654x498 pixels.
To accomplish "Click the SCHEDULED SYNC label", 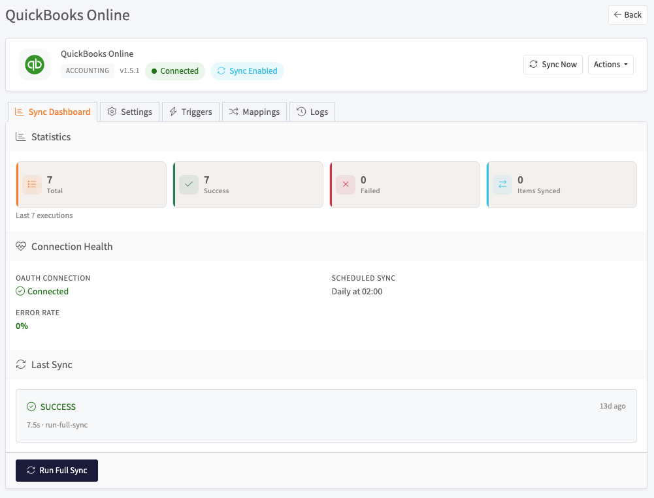I will tap(363, 278).
